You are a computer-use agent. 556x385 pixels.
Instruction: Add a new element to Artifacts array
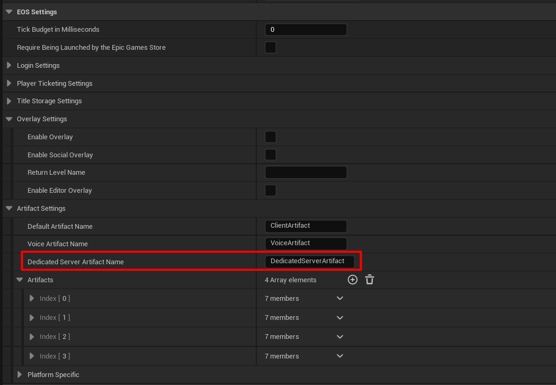(x=353, y=280)
